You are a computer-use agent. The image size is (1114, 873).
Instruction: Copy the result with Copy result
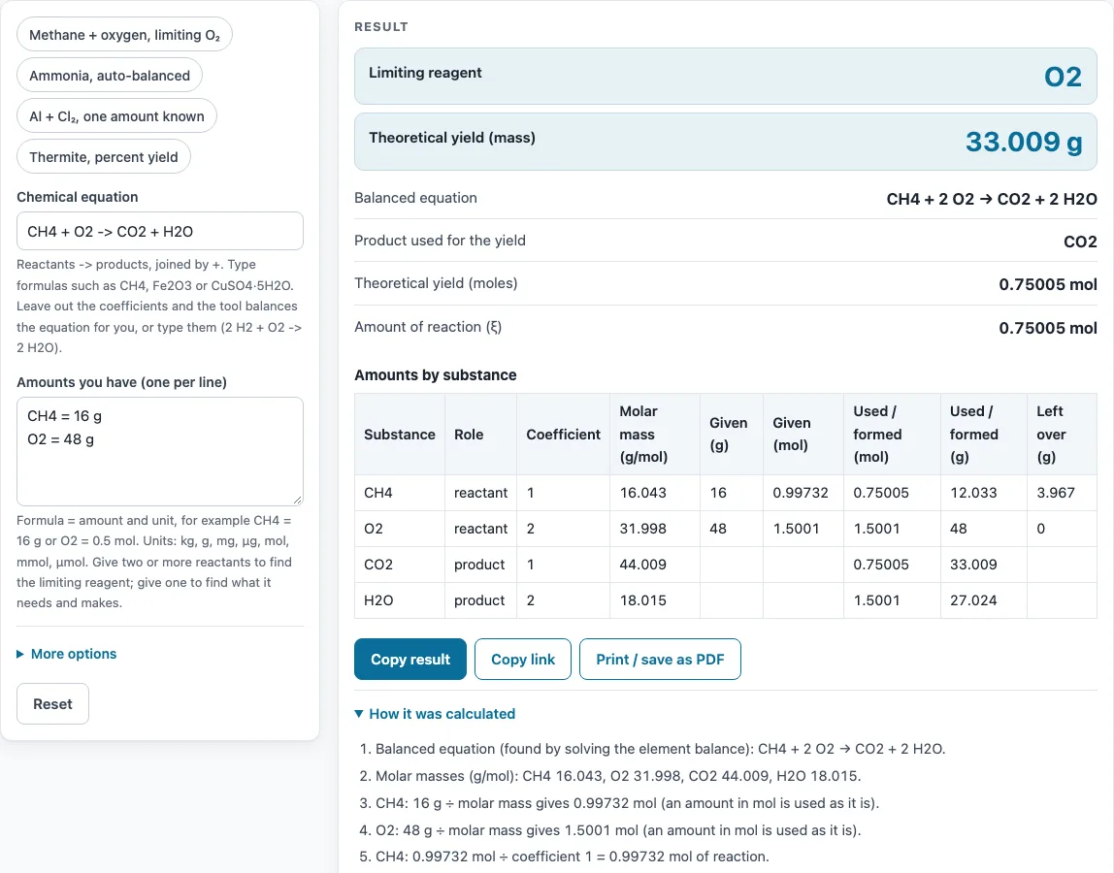[x=410, y=660]
